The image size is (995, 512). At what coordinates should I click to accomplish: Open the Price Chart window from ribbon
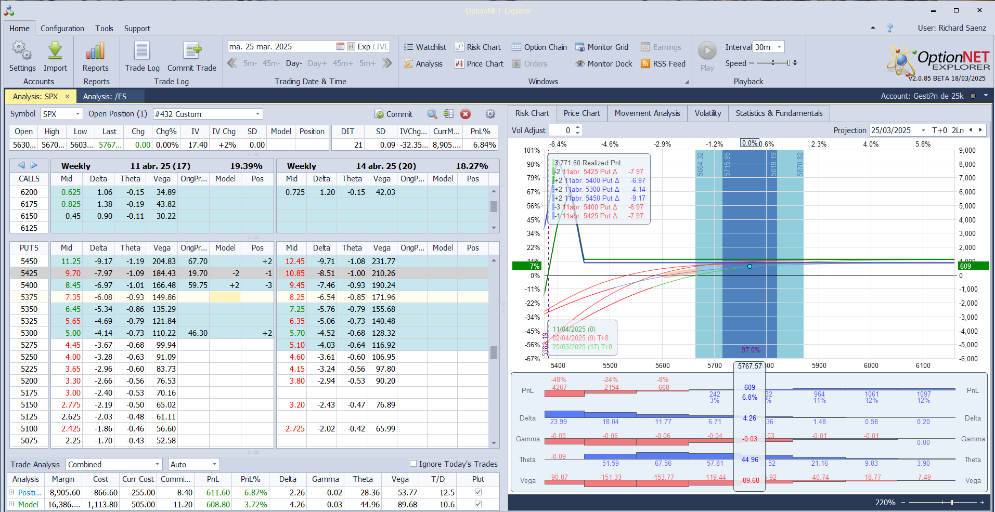click(x=479, y=64)
